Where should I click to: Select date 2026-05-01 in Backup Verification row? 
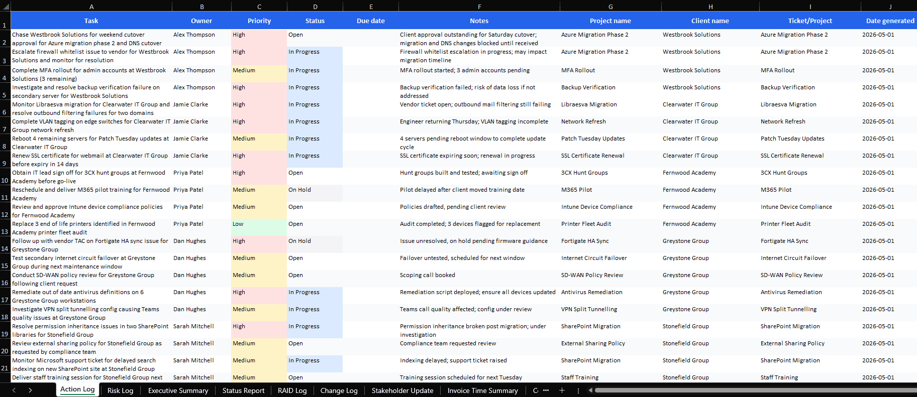pyautogui.click(x=889, y=91)
